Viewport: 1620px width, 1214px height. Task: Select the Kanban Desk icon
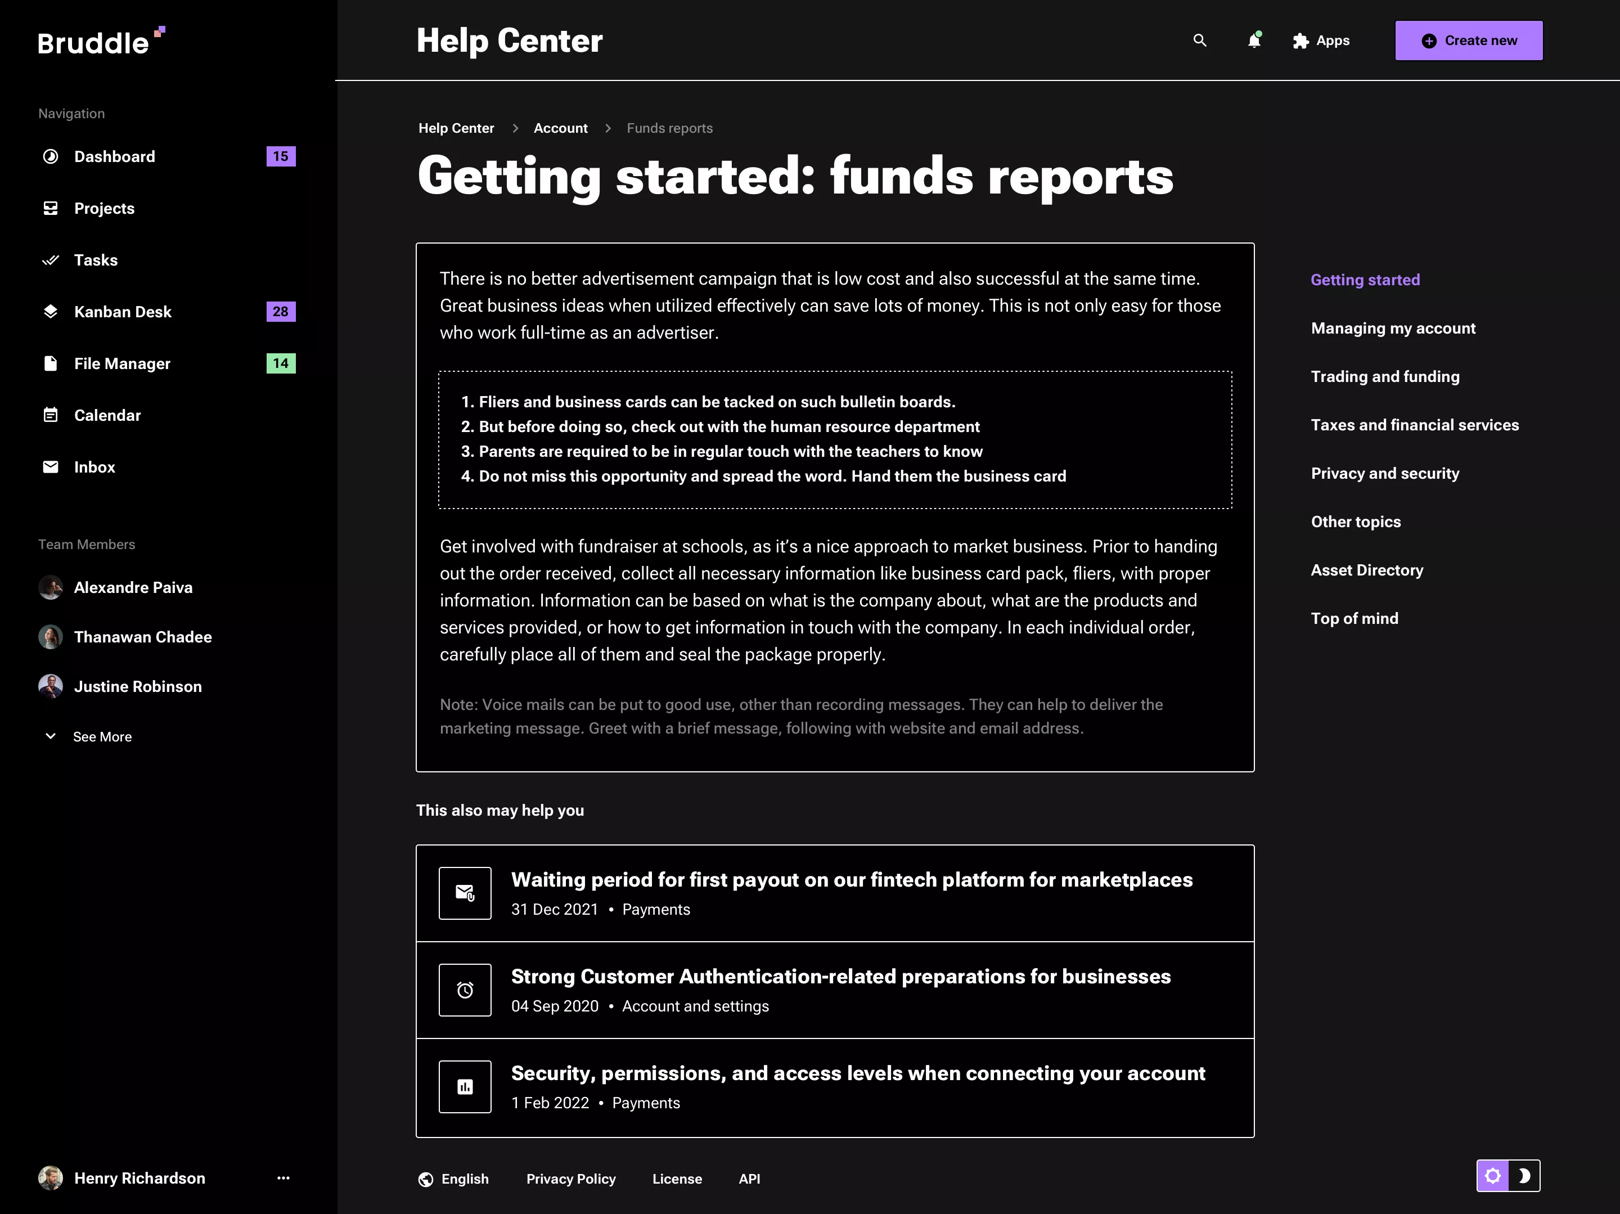(51, 312)
